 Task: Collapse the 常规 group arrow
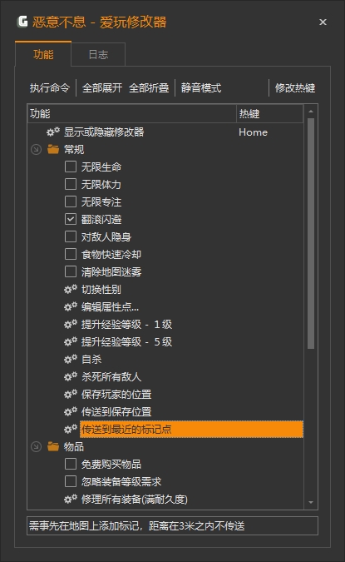tap(36, 150)
